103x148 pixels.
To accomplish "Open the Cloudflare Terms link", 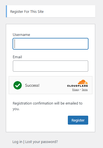I will tap(85, 89).
